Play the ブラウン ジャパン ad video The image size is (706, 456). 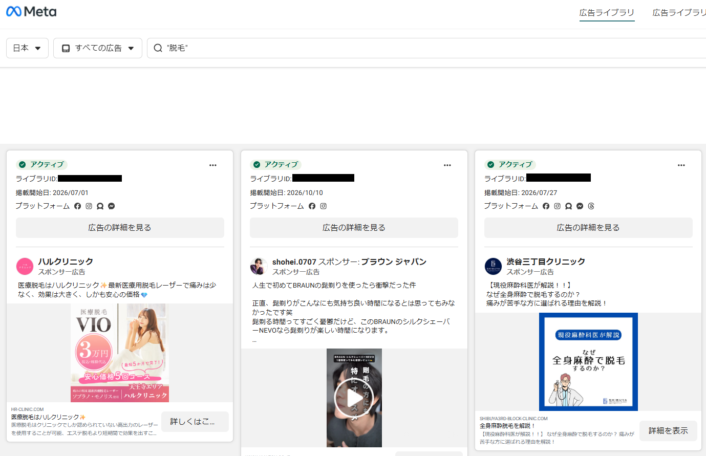(x=354, y=398)
